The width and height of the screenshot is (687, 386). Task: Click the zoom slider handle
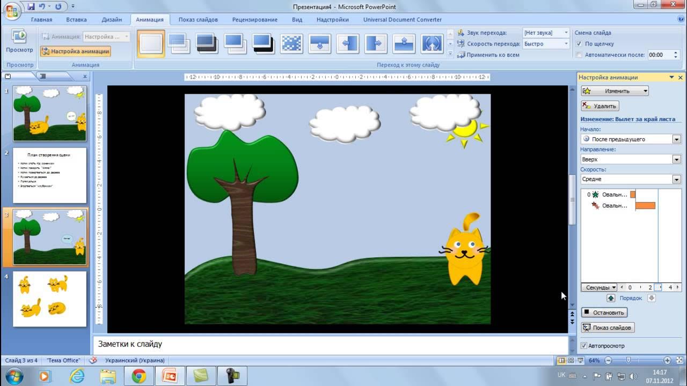pos(628,361)
